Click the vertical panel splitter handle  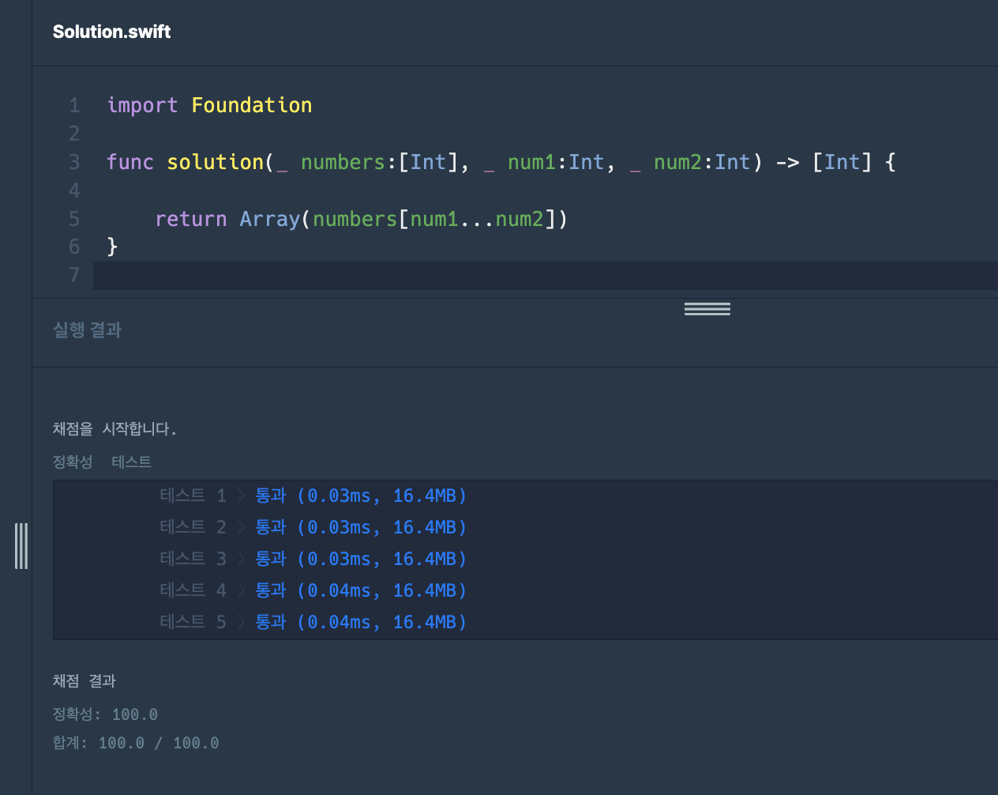pos(21,546)
